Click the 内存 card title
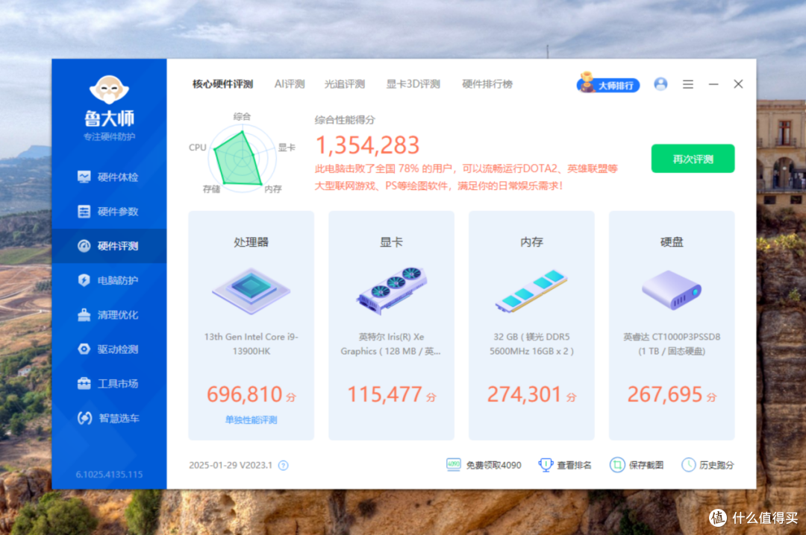The image size is (806, 535). coord(531,242)
